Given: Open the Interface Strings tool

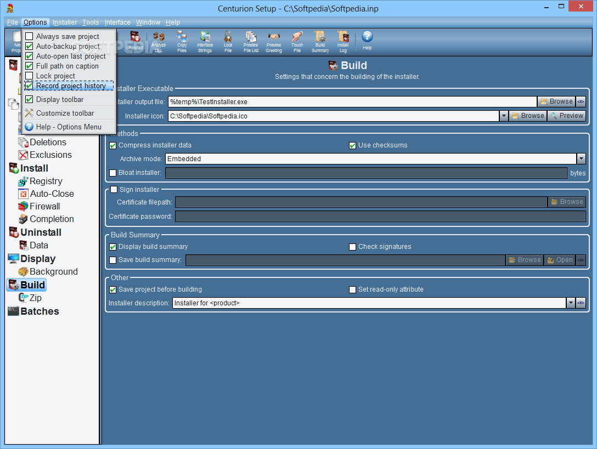Looking at the screenshot, I should click(x=205, y=42).
